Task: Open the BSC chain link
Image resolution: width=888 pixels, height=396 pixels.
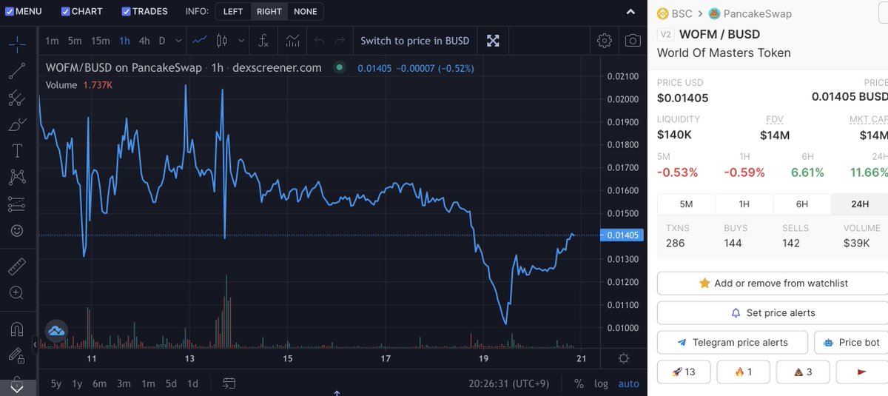Action: click(675, 13)
